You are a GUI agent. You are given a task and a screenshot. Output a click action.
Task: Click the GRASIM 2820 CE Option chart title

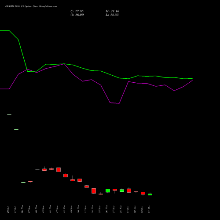click(31, 7)
